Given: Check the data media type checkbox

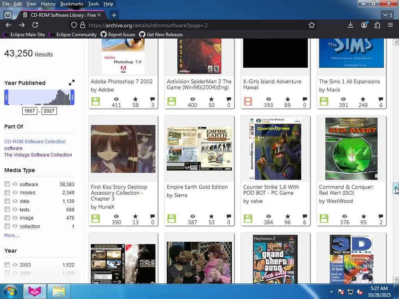Looking at the screenshot, I should 7,201.
